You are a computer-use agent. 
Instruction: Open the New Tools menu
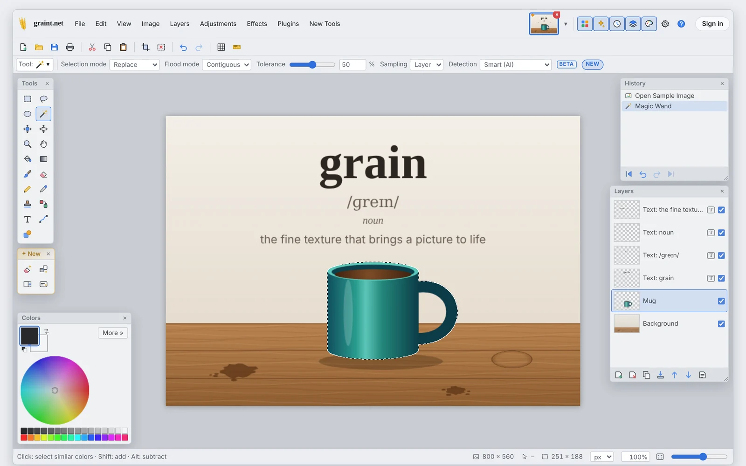tap(325, 24)
